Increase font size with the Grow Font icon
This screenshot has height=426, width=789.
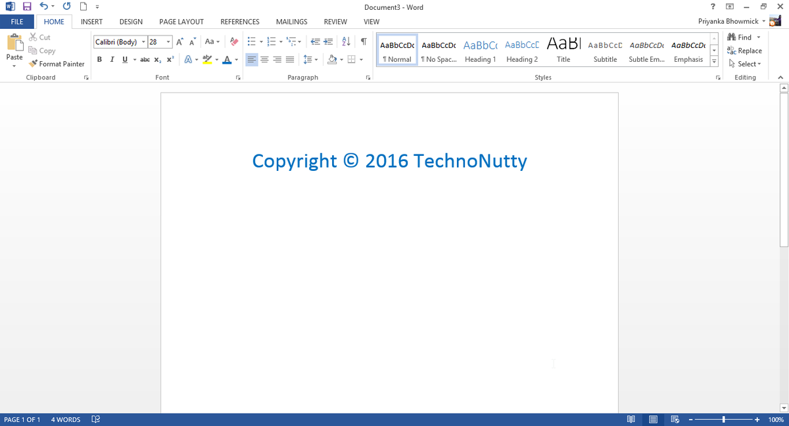[x=180, y=41]
